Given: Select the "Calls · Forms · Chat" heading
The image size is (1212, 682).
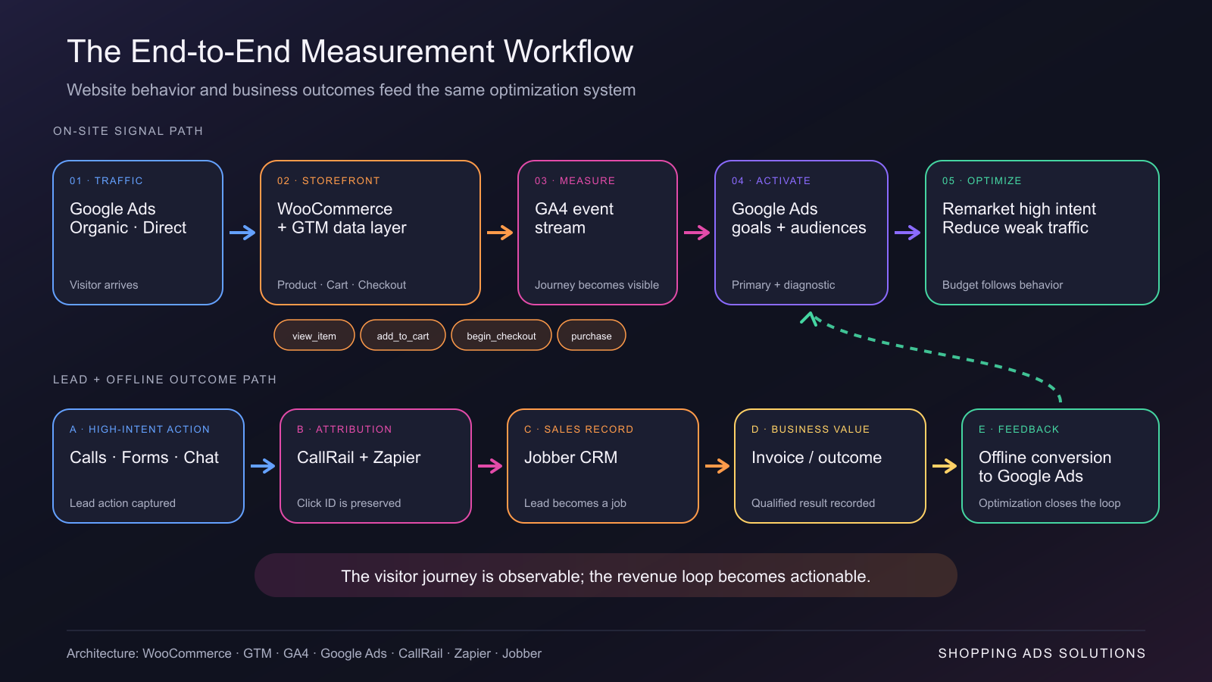Looking at the screenshot, I should click(145, 458).
